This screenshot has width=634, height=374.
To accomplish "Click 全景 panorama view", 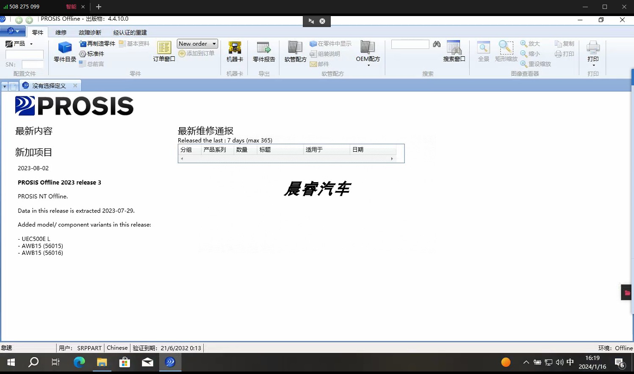I will coord(484,52).
